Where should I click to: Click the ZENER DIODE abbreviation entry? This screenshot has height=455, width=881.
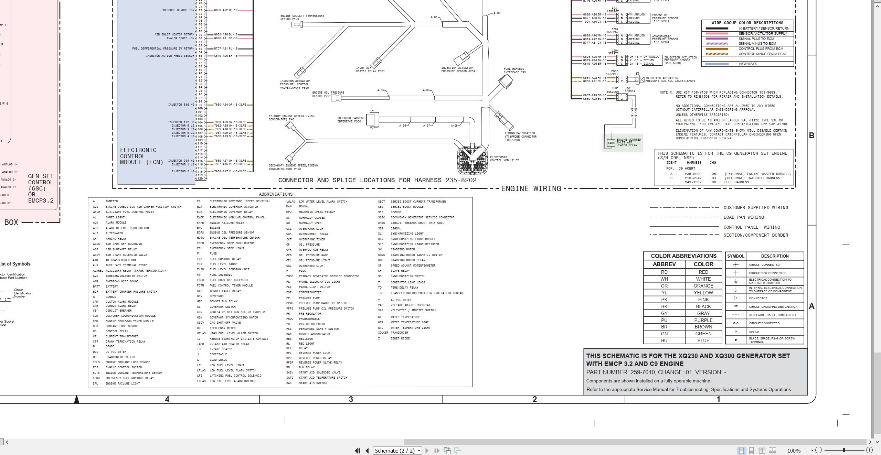(400, 338)
